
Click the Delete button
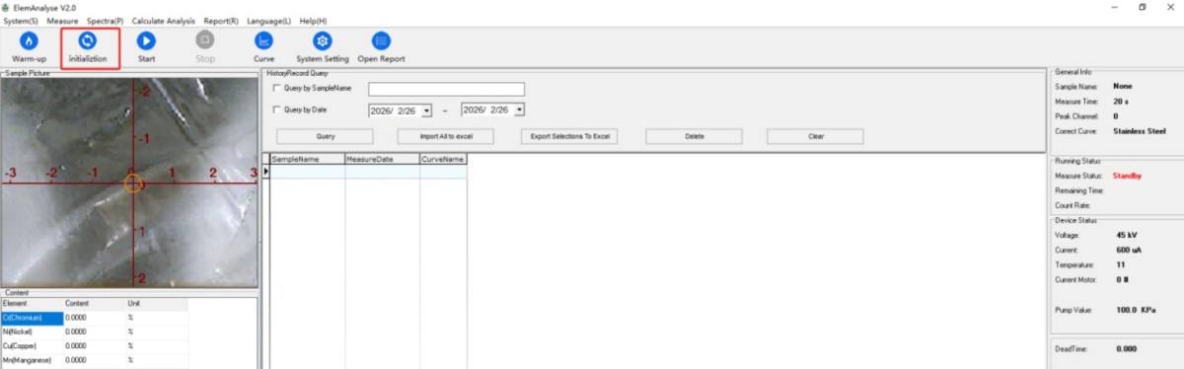695,136
